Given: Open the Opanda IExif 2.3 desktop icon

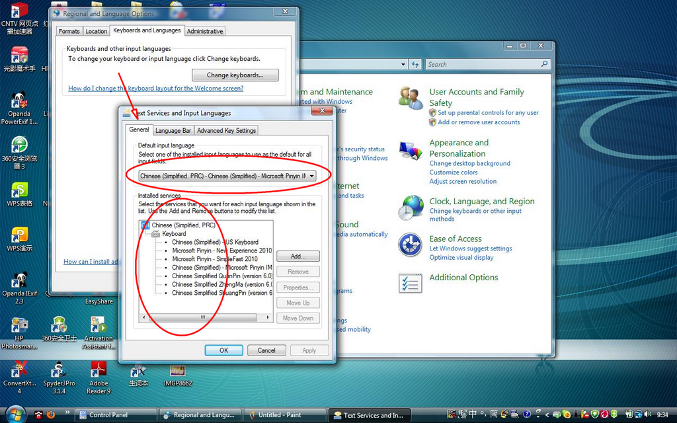Looking at the screenshot, I should (19, 288).
